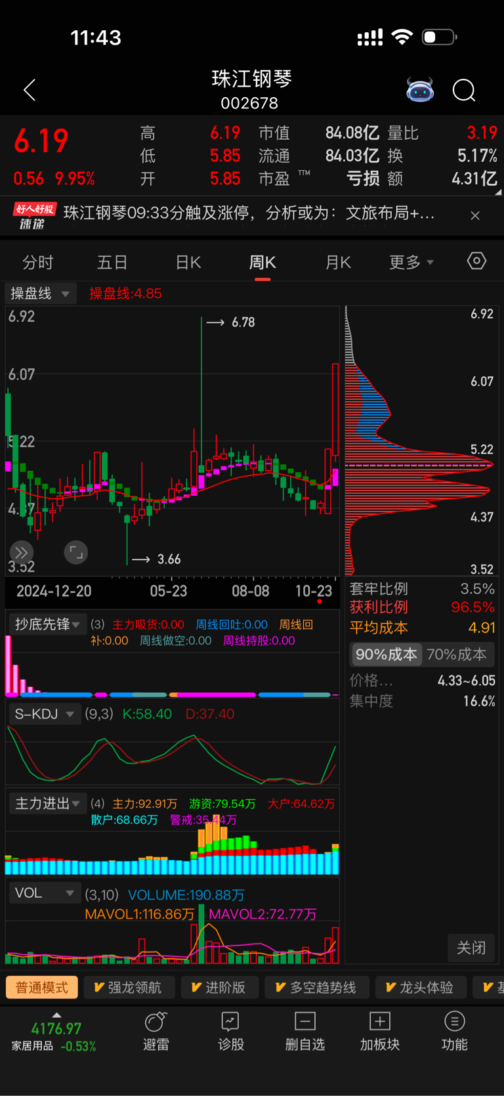The height and width of the screenshot is (1096, 504).
Task: Tap the 6.78 high price marker
Action: click(243, 322)
